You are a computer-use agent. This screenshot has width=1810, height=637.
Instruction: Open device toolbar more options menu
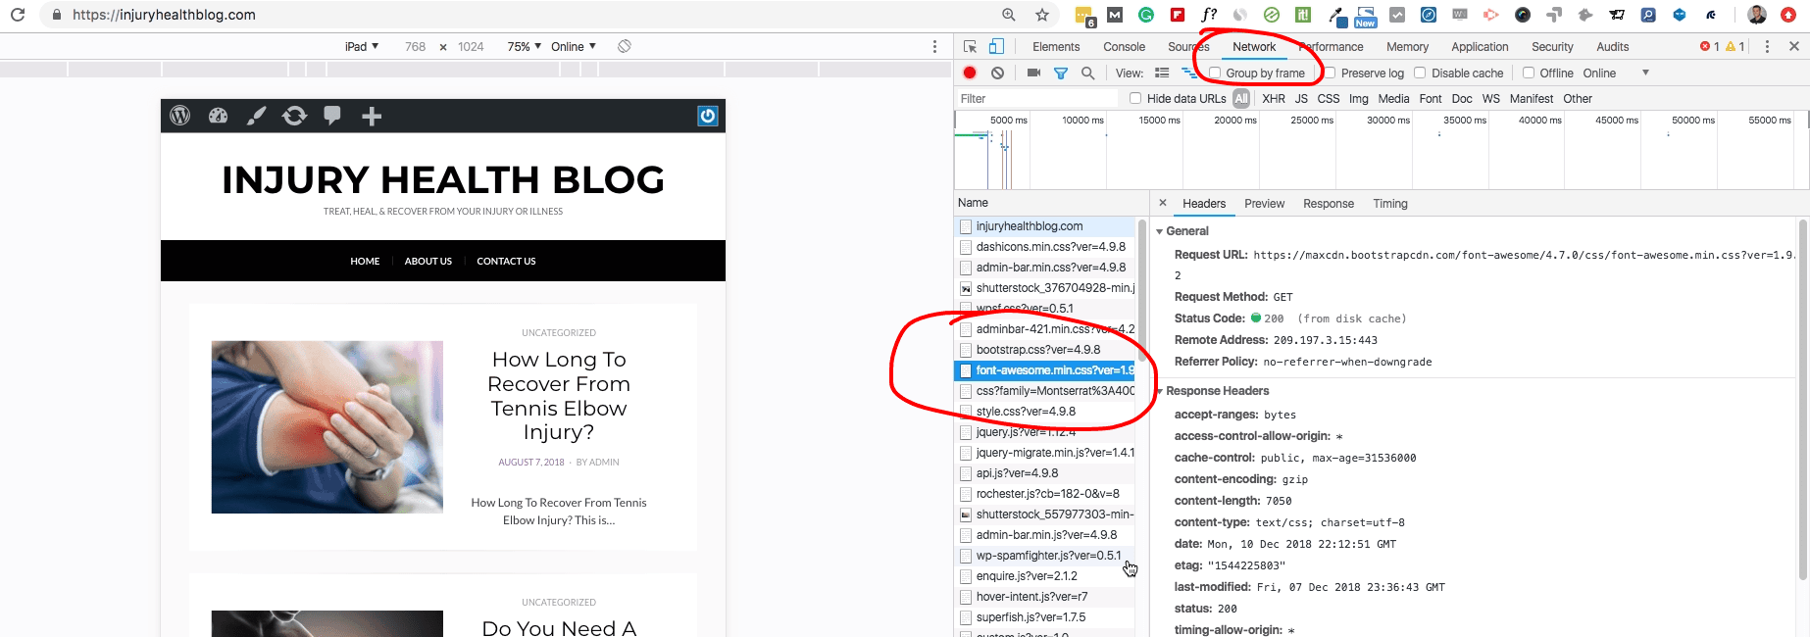[934, 46]
